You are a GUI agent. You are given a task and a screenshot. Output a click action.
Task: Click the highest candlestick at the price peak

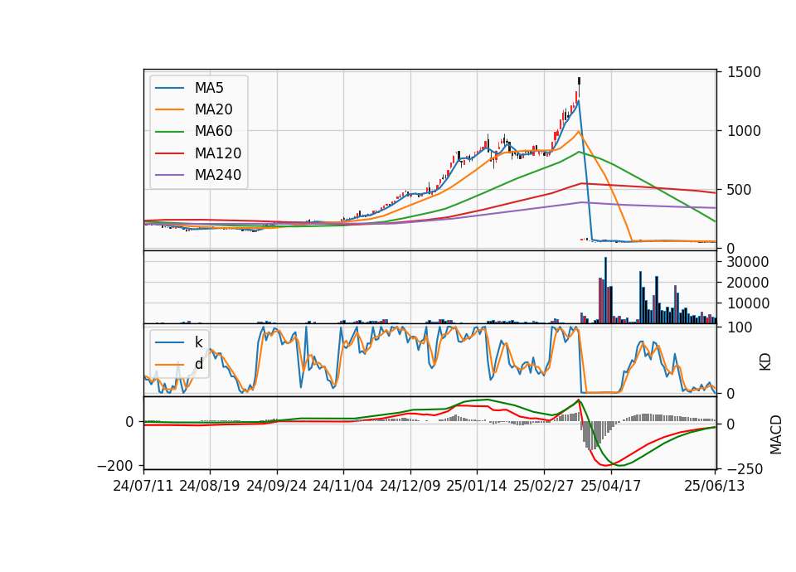pos(579,87)
